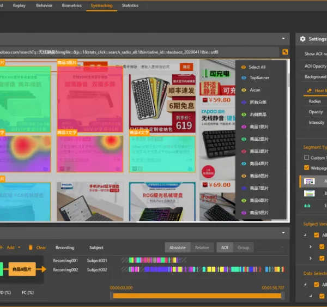Click the trash icon next to Clear
This screenshot has height=307, width=327.
pos(31,248)
